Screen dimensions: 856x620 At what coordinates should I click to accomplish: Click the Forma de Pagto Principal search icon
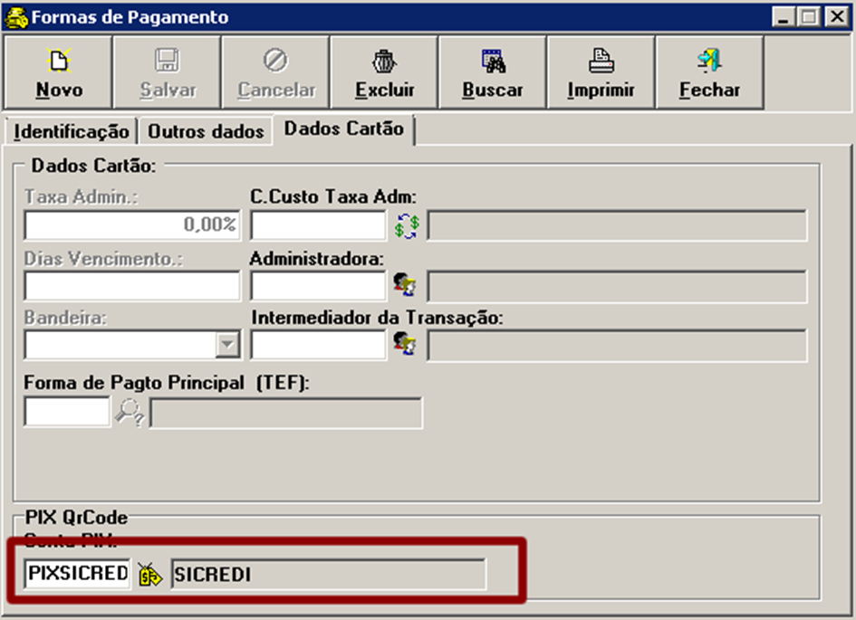(130, 412)
